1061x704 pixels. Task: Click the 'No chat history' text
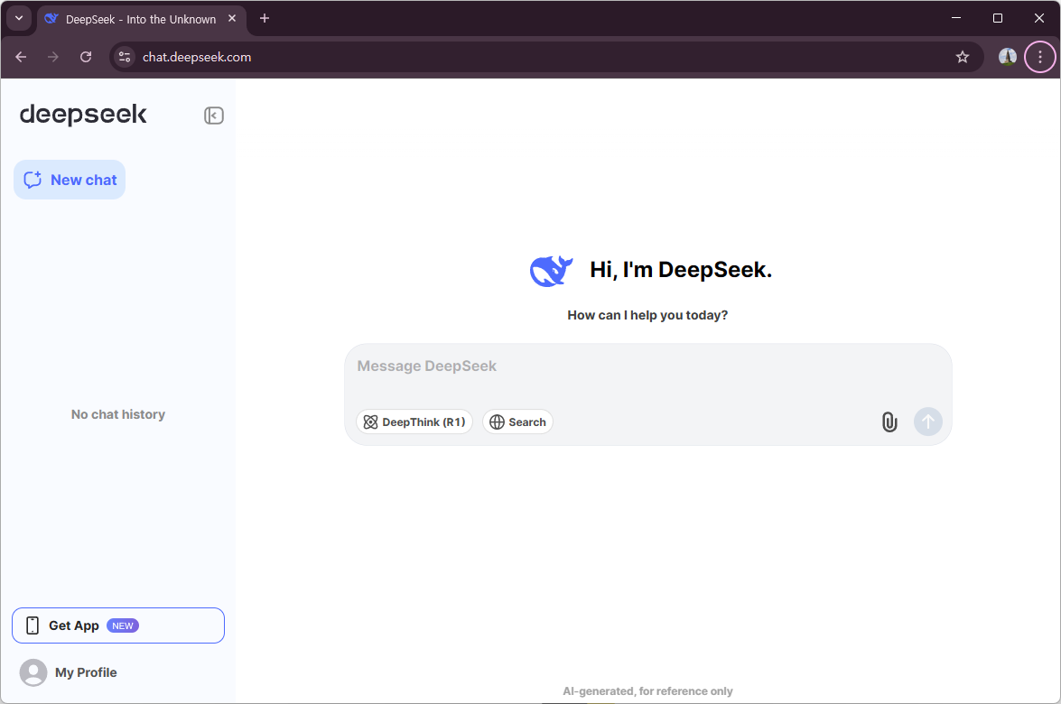pos(118,414)
